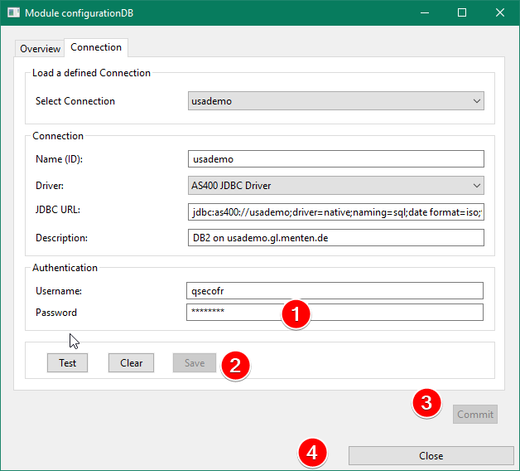Viewport: 520px width, 471px height.
Task: Maximize the Module configurationDB window
Action: 462,13
